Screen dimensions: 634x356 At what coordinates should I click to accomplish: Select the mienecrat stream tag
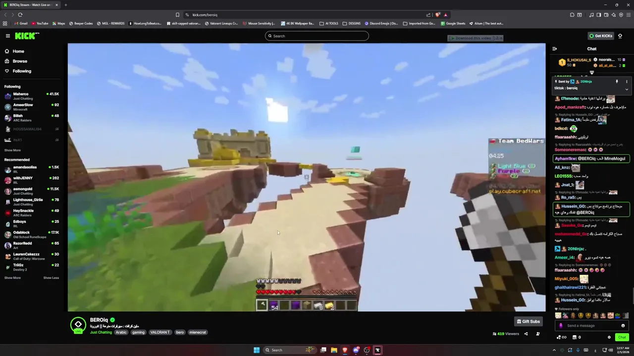[x=198, y=332]
